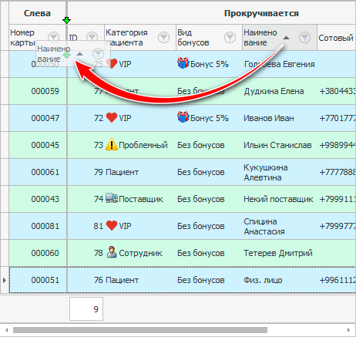356x337 pixels.
Task: Select card number 000060 cell
Action: click(x=38, y=253)
